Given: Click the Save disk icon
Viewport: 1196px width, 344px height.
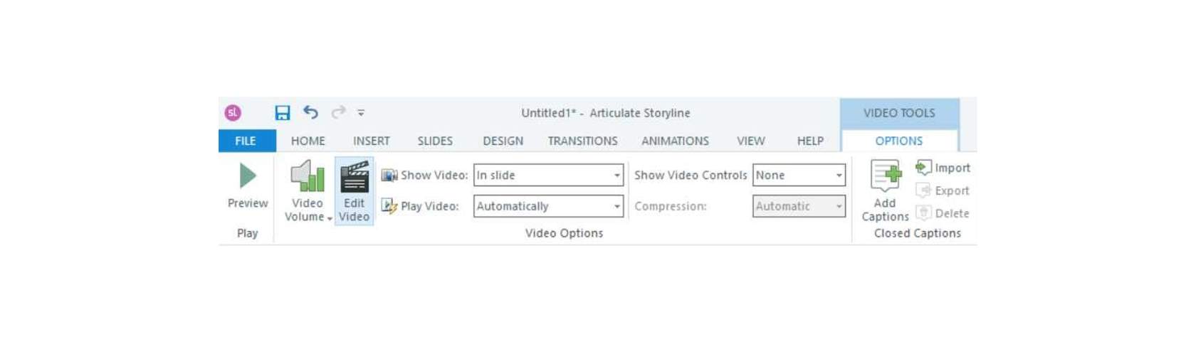Looking at the screenshot, I should pos(283,112).
